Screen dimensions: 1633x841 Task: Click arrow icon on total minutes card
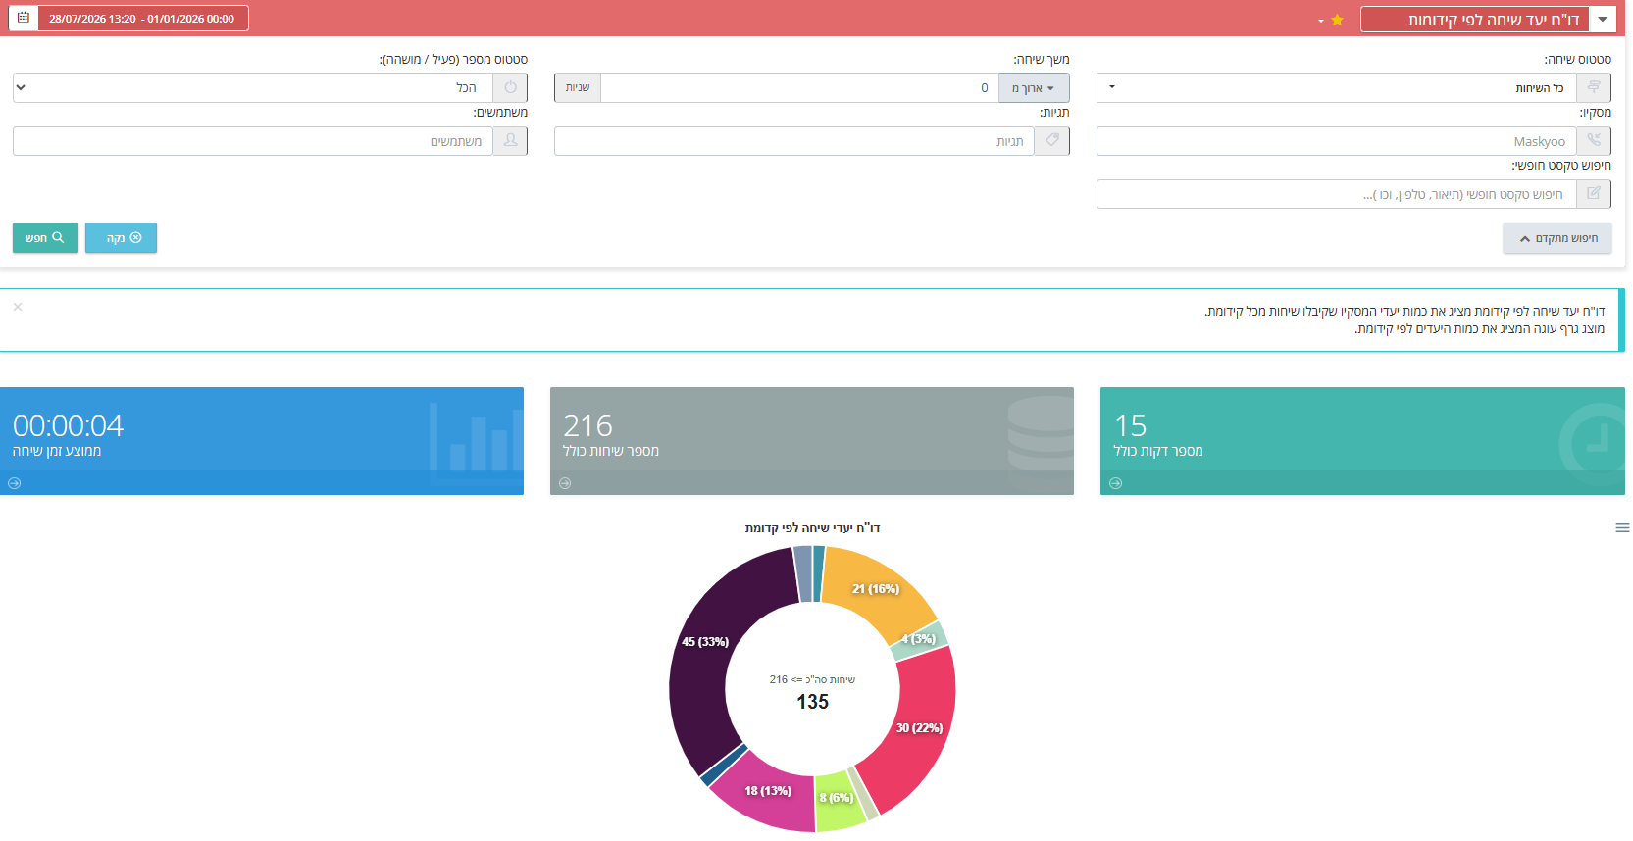coord(1116,483)
